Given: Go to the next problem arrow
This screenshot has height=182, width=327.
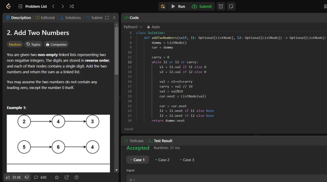Looking at the screenshot, I should pyautogui.click(x=63, y=7).
